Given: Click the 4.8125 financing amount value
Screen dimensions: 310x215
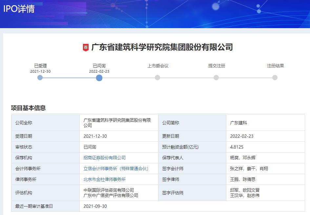Looking at the screenshot, I should pos(237,147).
